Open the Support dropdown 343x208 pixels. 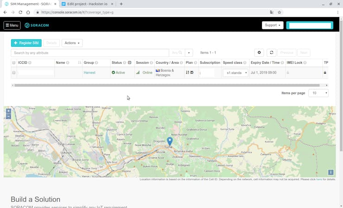tap(273, 25)
